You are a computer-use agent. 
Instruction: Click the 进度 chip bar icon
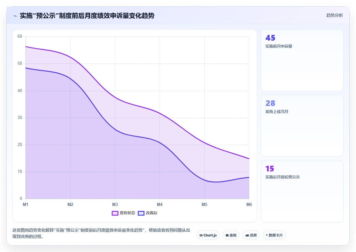pos(247,235)
